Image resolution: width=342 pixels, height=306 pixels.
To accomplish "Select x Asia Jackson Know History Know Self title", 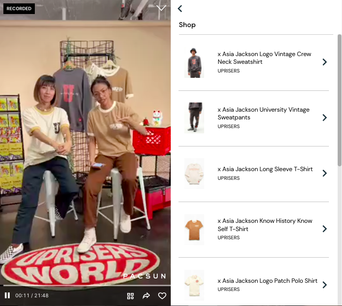I will (265, 225).
